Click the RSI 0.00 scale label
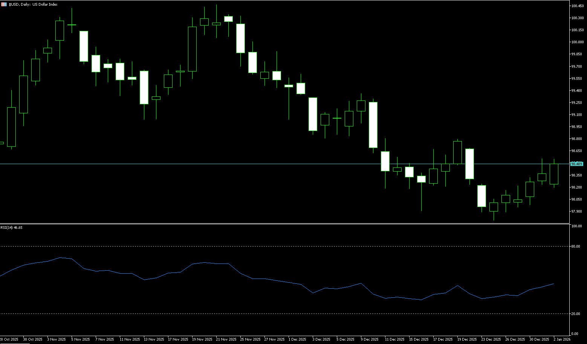 point(575,334)
